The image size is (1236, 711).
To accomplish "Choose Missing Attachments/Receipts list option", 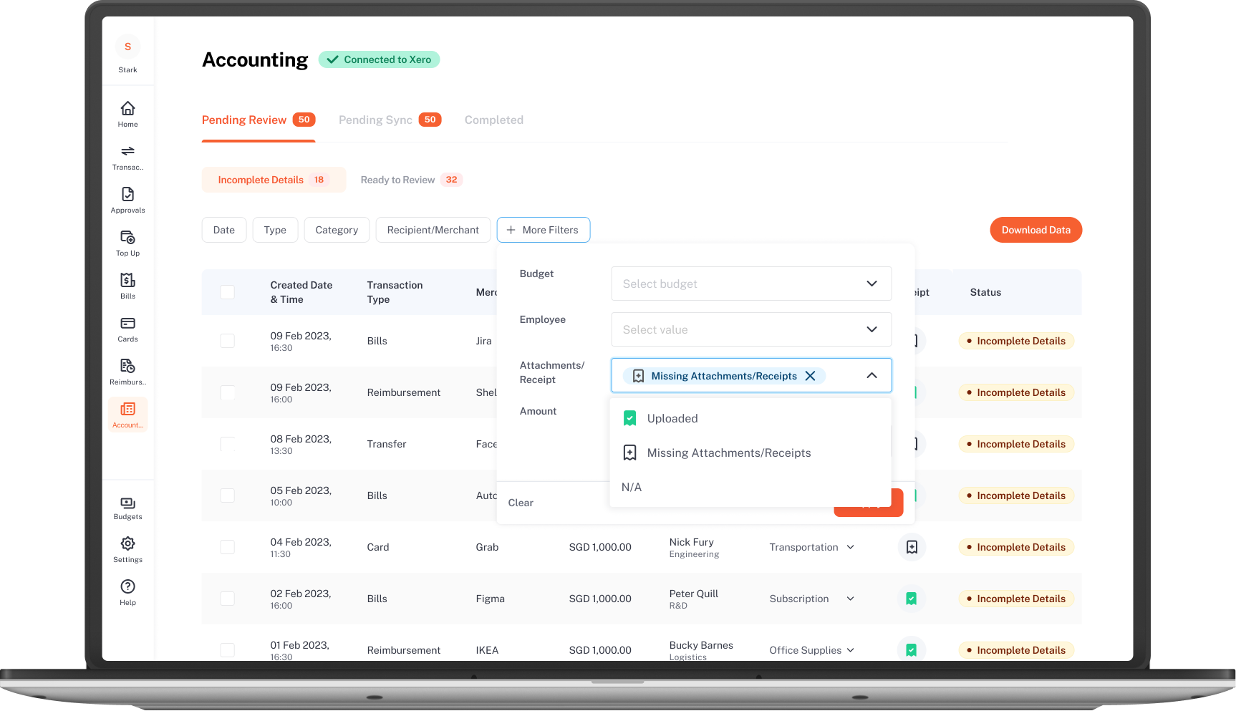I will click(750, 453).
